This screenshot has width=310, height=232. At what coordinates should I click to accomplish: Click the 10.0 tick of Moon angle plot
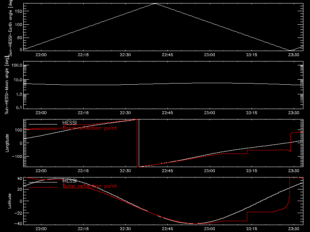[x=18, y=80]
